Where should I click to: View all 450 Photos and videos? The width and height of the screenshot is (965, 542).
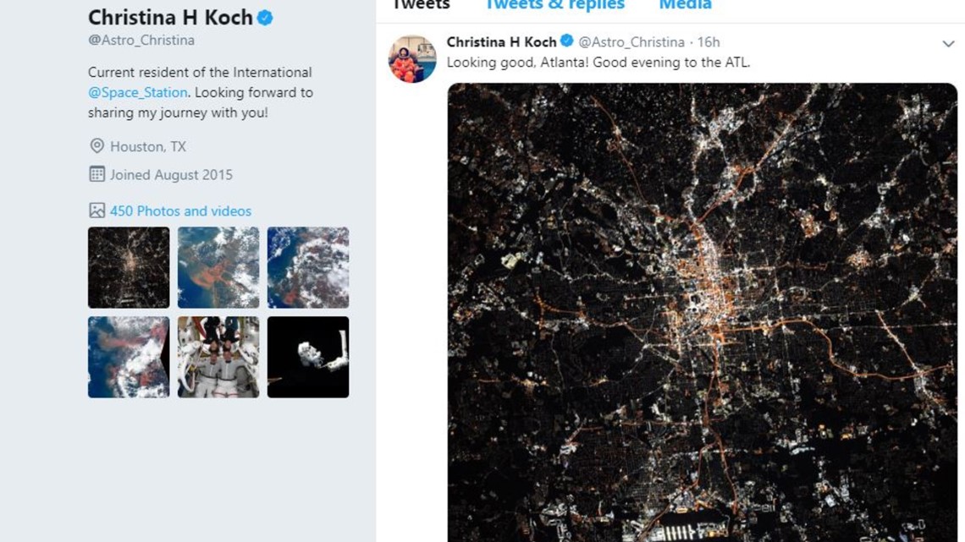pyautogui.click(x=182, y=211)
